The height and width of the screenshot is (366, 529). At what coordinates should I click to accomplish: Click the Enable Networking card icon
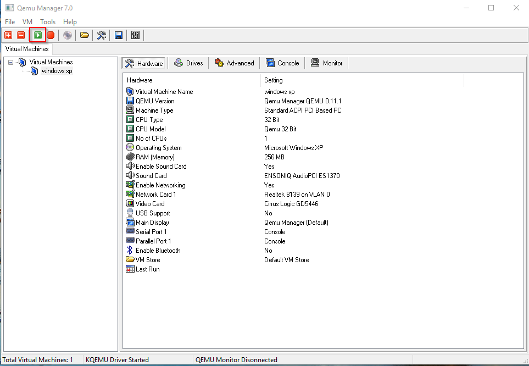click(x=130, y=185)
